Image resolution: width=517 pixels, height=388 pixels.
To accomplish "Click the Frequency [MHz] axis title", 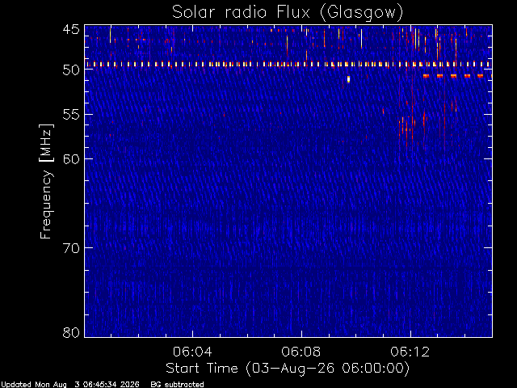I will coord(46,181).
